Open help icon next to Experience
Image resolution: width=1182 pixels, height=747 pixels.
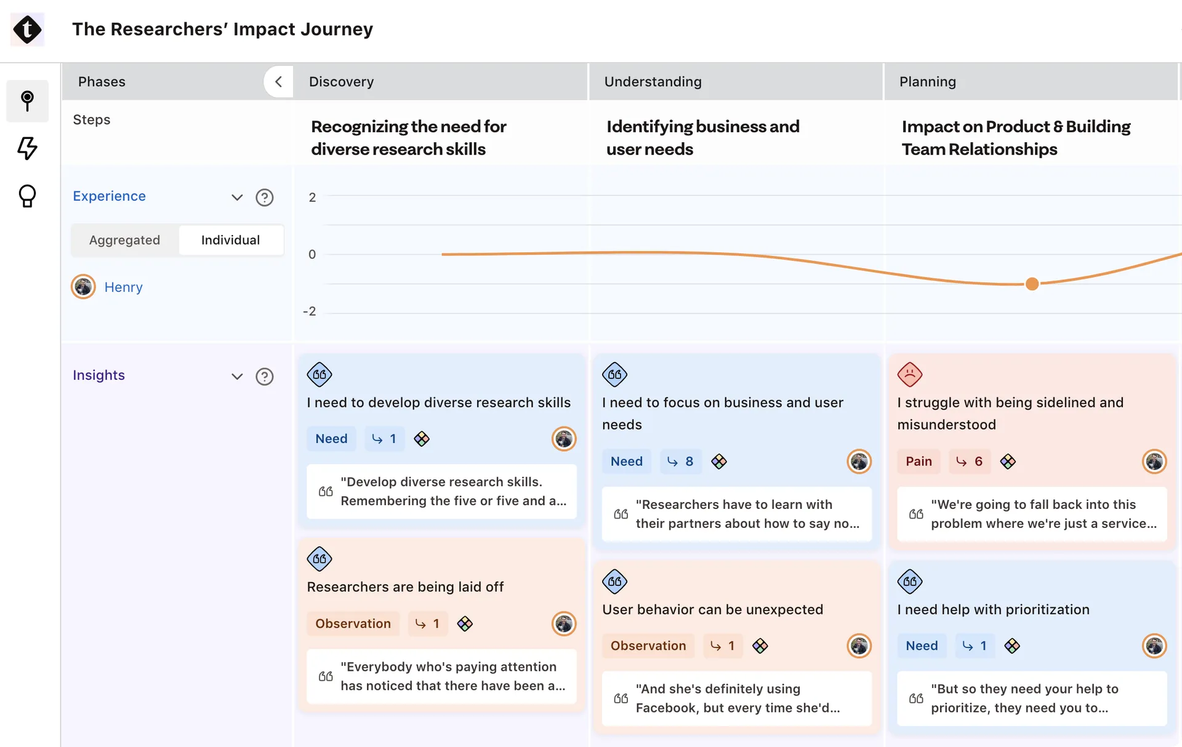(265, 198)
